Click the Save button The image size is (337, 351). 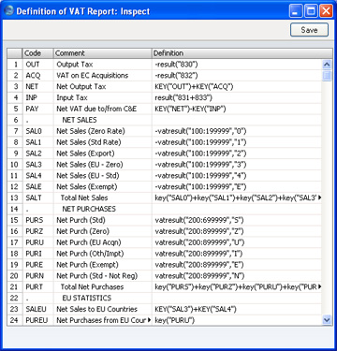309,30
